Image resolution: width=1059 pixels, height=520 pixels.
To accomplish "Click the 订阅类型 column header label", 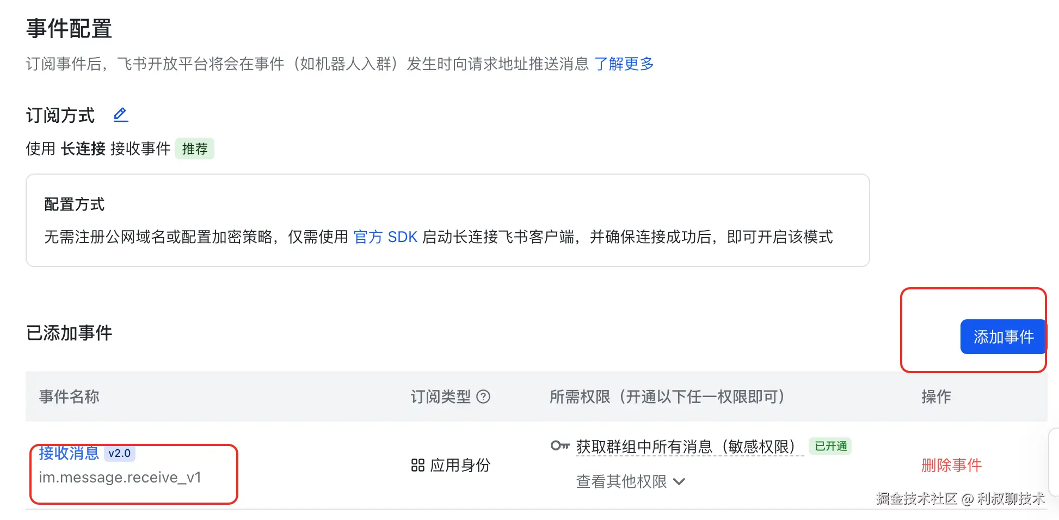I will point(440,397).
